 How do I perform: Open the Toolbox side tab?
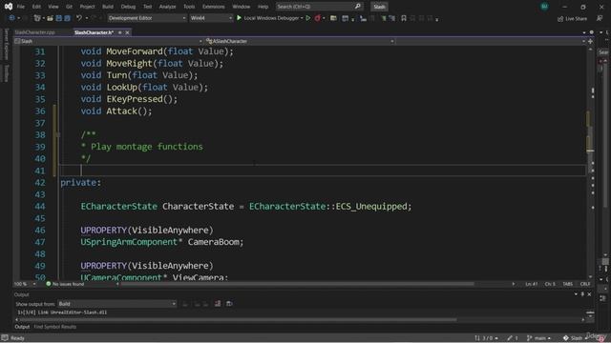[x=6, y=72]
